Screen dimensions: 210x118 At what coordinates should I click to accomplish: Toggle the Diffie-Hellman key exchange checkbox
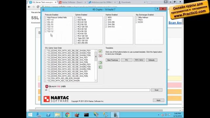pos(136,17)
